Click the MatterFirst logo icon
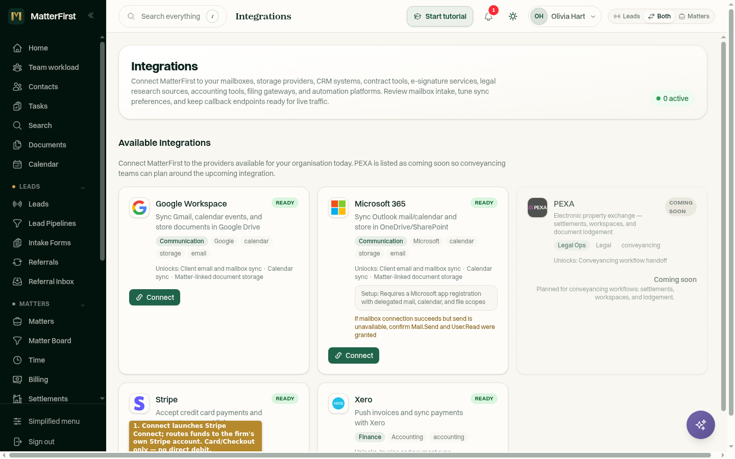This screenshot has width=735, height=459. tap(16, 16)
